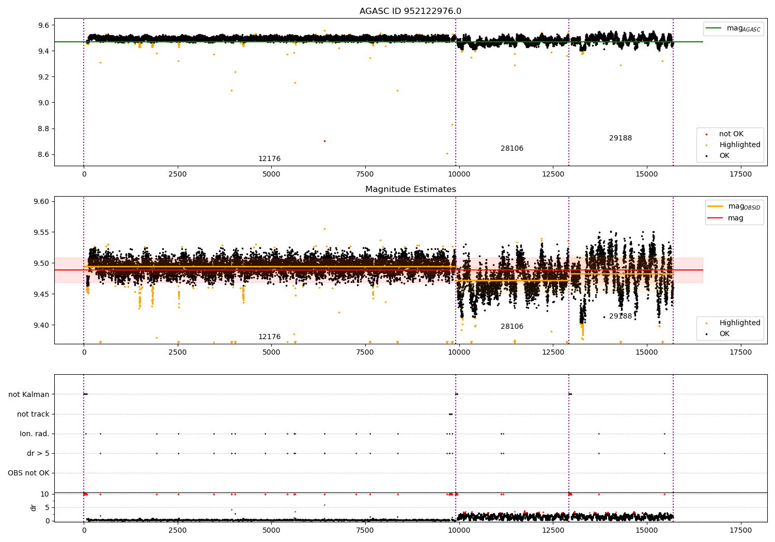Click the 5000 x-tick under the top plot
The height and width of the screenshot is (542, 775).
point(271,174)
